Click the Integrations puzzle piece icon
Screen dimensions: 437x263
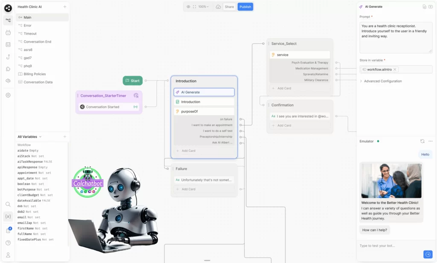[x=8, y=69]
